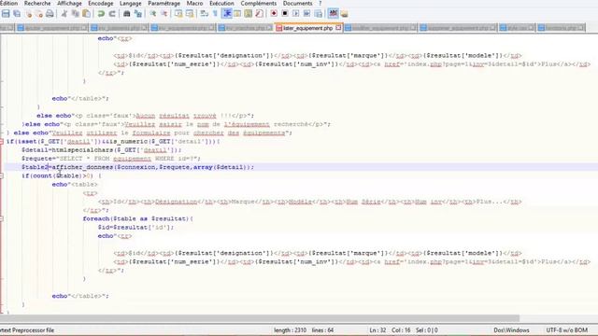
Task: Undo with the green arrow icon
Action: [x=101, y=14]
